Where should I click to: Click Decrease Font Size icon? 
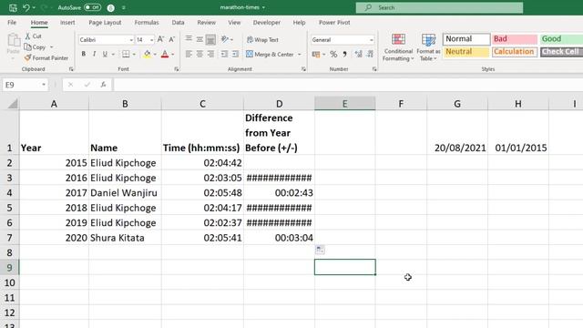pos(172,39)
